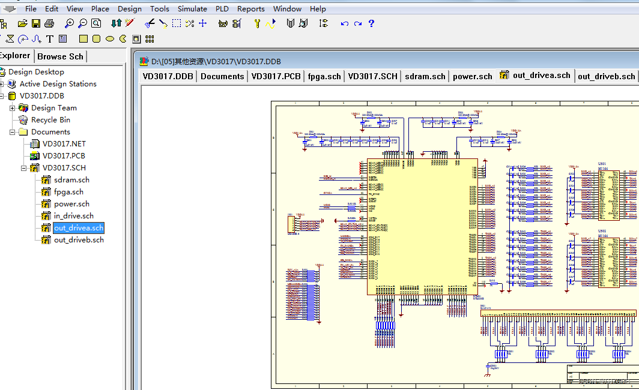Click the Print icon on the toolbar
The height and width of the screenshot is (390, 639).
pos(50,23)
